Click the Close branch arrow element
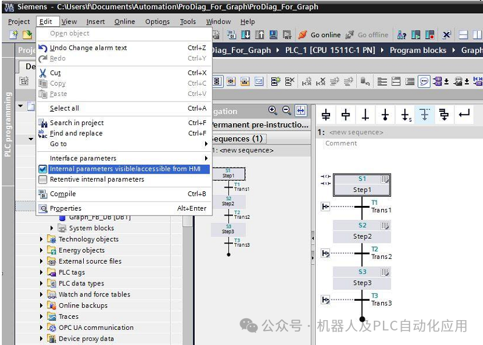The width and height of the screenshot is (483, 345). point(464,114)
